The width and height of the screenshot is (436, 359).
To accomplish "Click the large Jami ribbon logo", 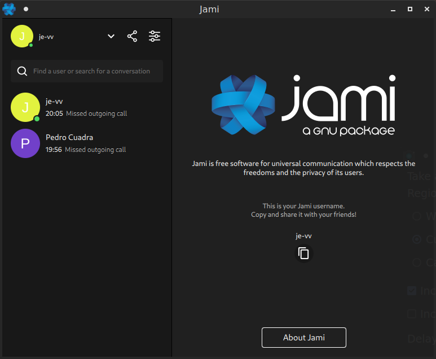I will [x=243, y=105].
